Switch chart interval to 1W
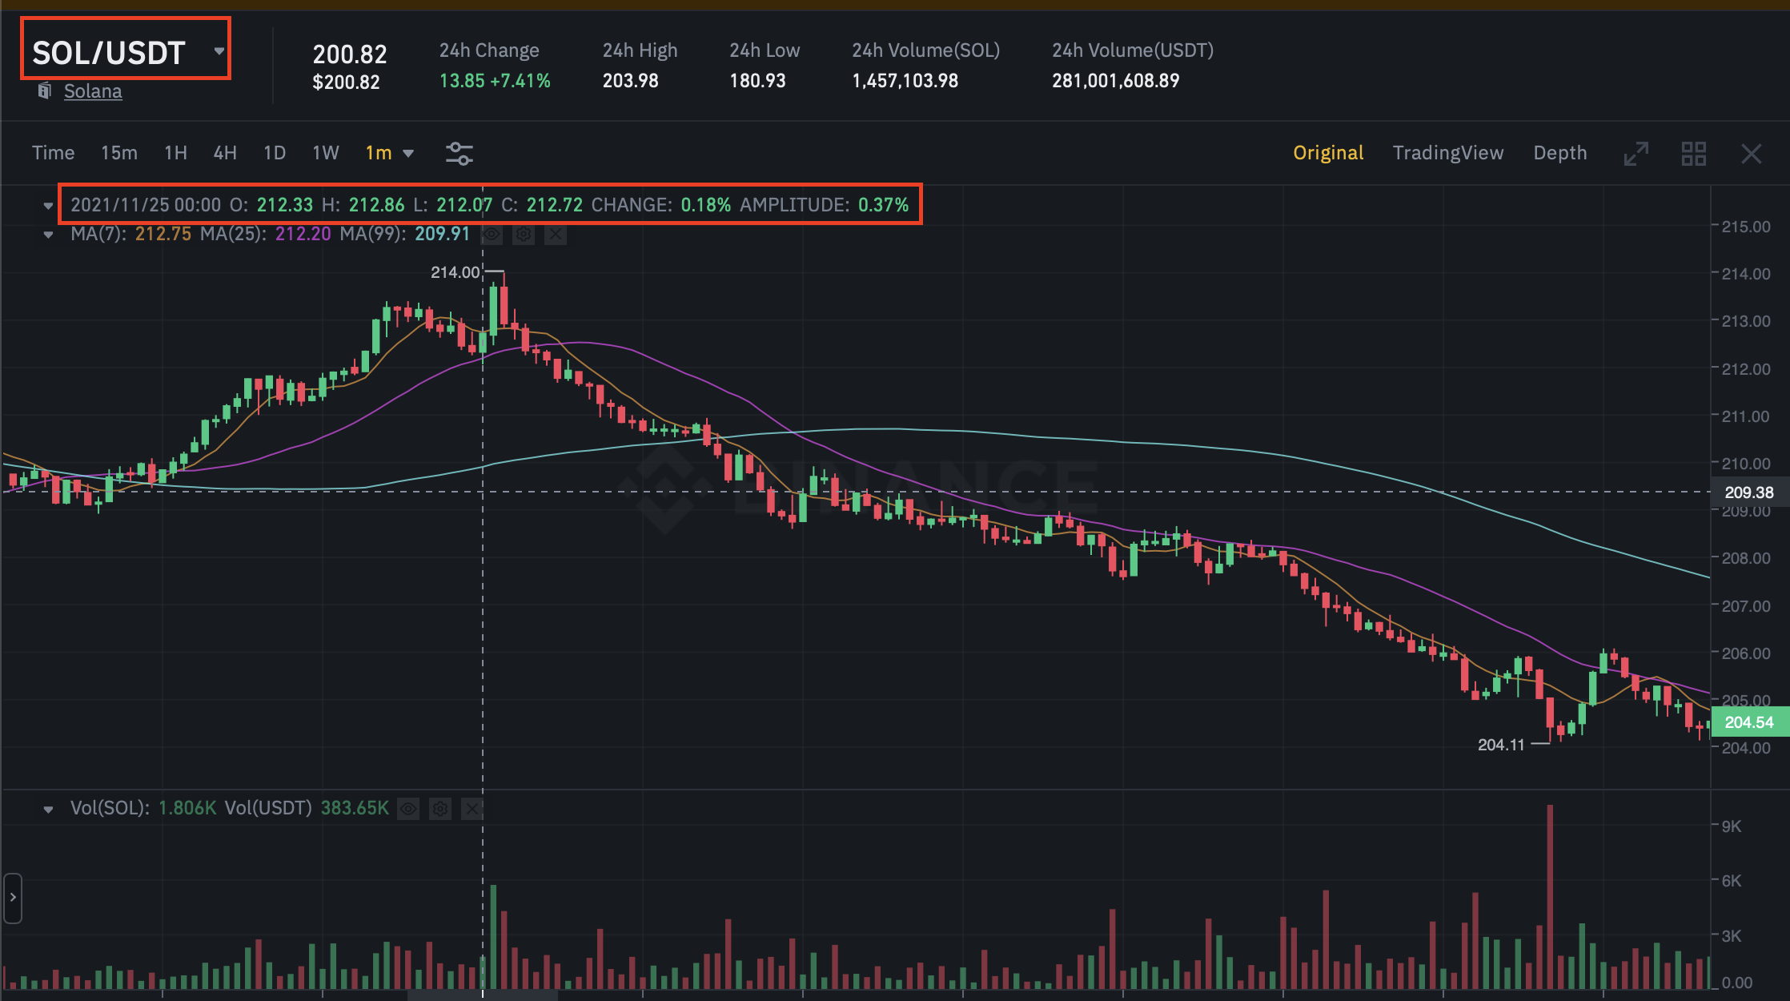The image size is (1790, 1001). (325, 153)
